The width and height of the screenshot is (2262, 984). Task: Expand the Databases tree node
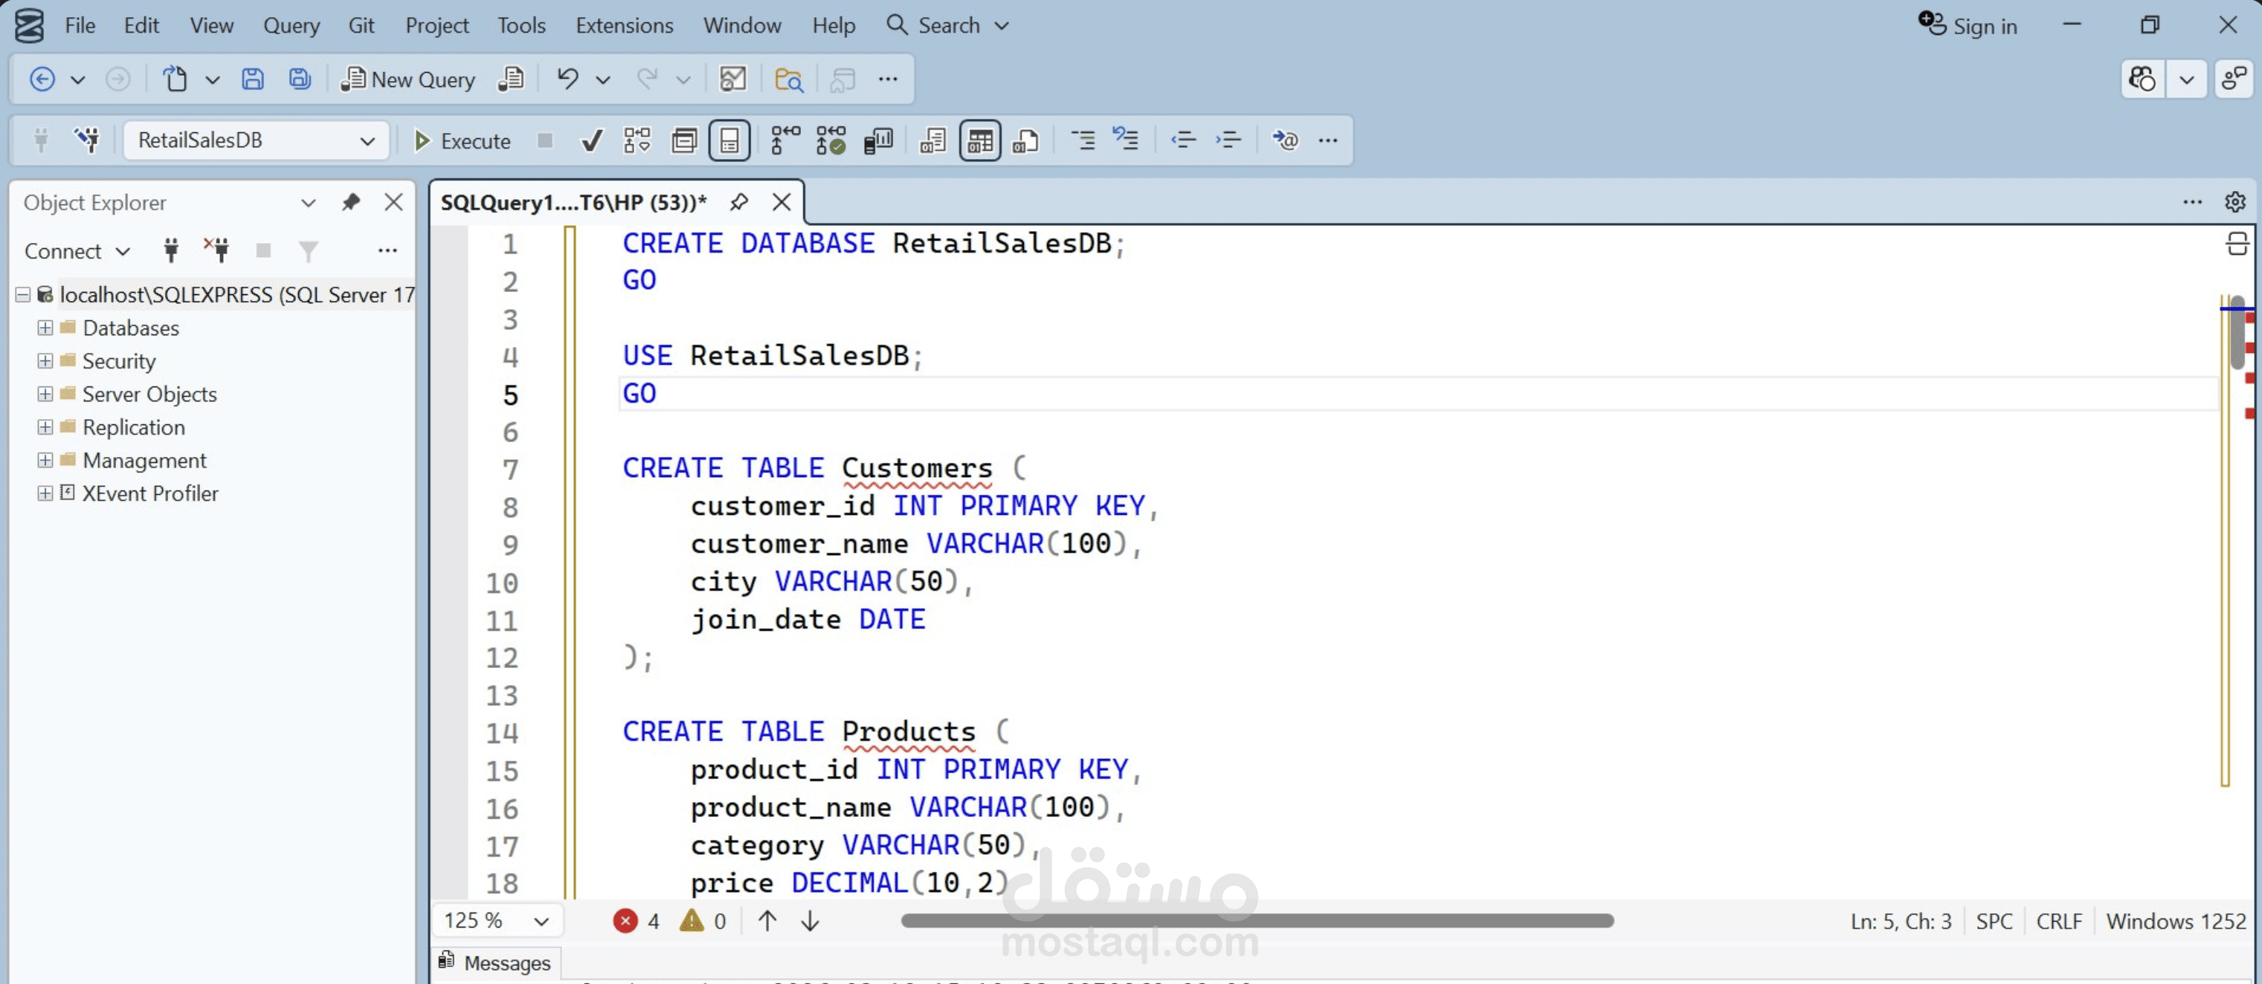tap(45, 328)
